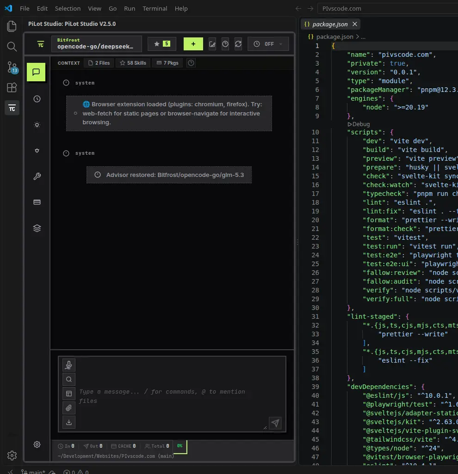Open the layers stack panel in PiLot sidebar
458x474 pixels.
pyautogui.click(x=37, y=228)
